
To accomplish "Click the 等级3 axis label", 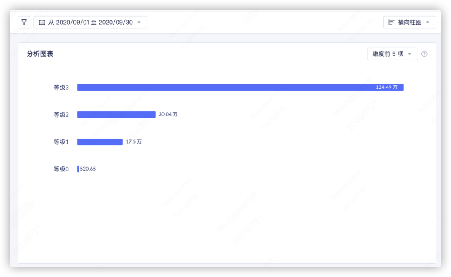I will tap(61, 88).
